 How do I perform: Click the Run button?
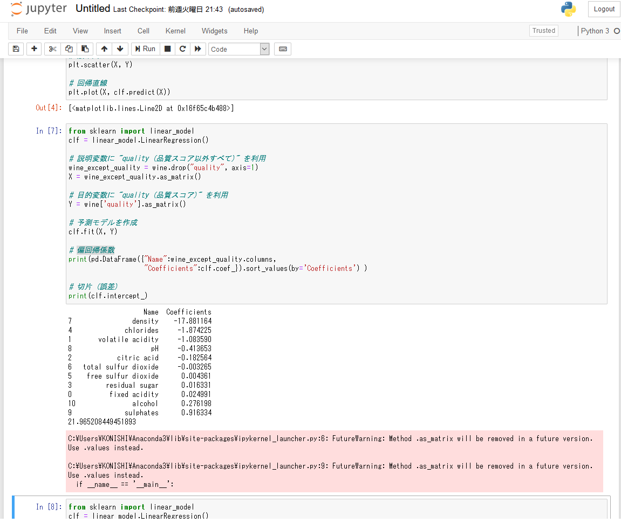tap(145, 49)
